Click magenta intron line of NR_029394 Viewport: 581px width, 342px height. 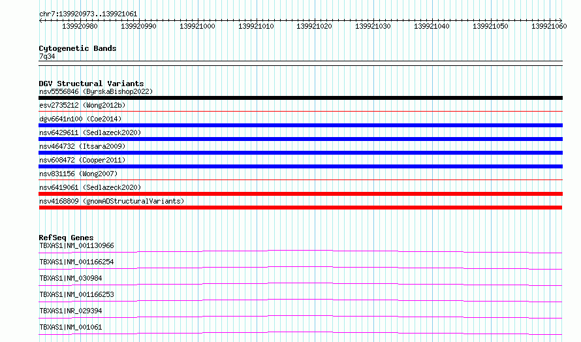click(300, 316)
